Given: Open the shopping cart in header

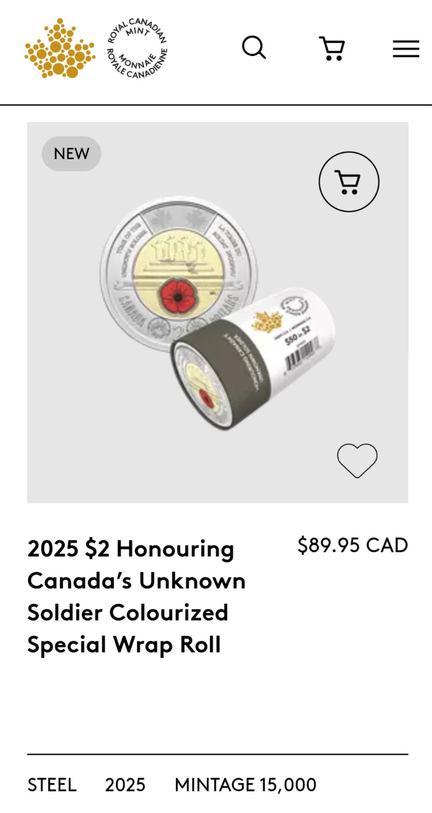Looking at the screenshot, I should click(x=332, y=49).
